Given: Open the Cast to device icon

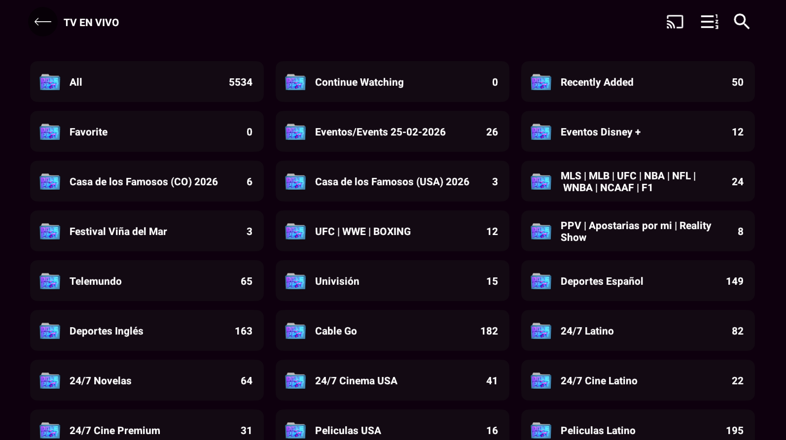Looking at the screenshot, I should tap(675, 22).
